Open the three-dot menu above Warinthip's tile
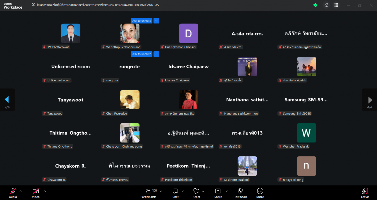 [x=156, y=21]
